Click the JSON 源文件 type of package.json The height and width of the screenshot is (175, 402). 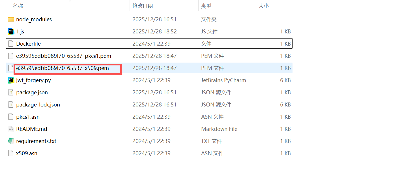pos(216,93)
